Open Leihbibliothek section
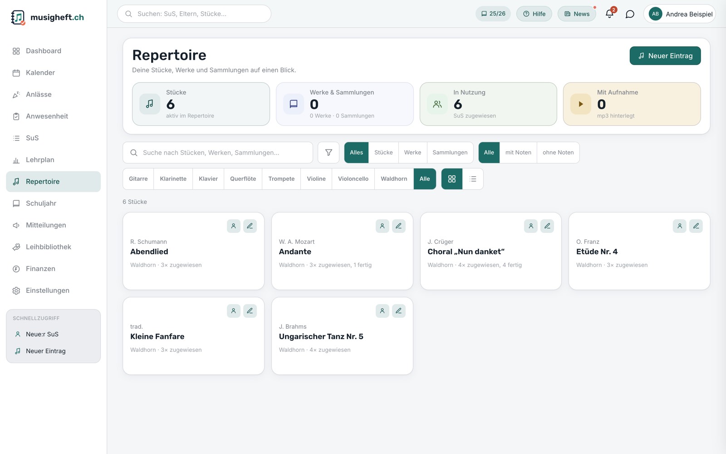This screenshot has height=454, width=726. coord(53,247)
